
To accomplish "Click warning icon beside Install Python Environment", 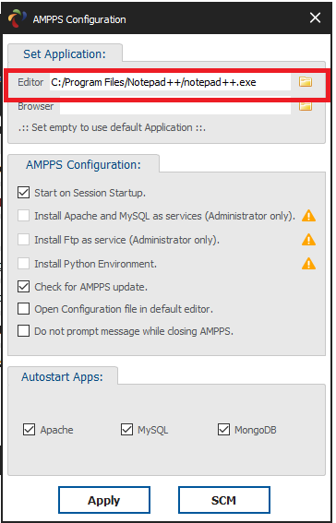I will [308, 264].
